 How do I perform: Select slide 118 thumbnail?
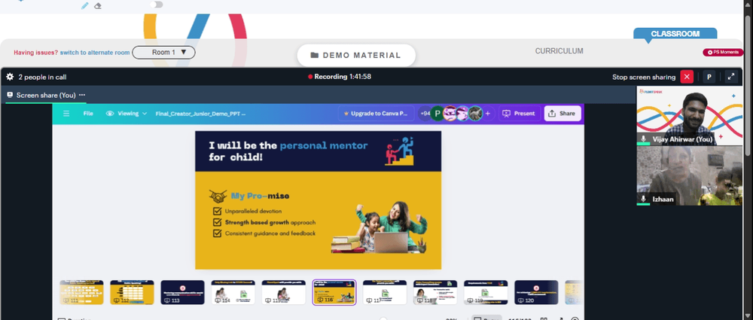435,293
